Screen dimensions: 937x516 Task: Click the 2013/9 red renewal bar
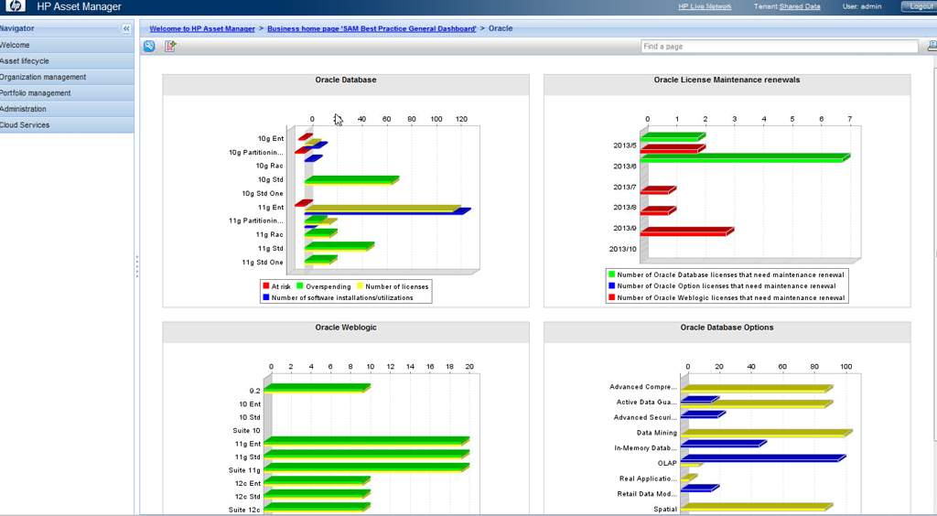(x=686, y=231)
